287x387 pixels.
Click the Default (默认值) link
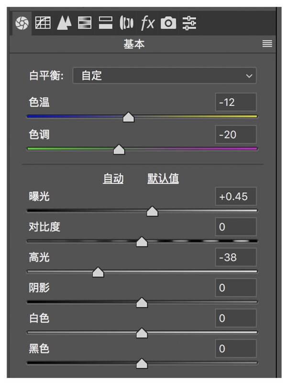pyautogui.click(x=163, y=178)
